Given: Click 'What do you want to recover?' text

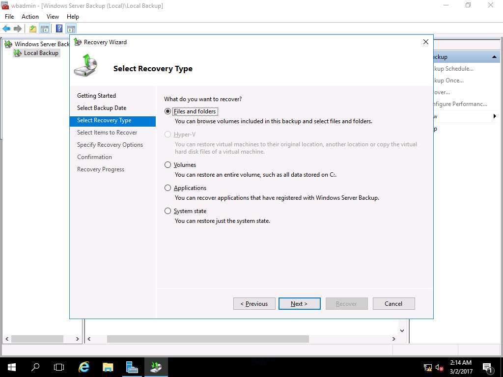Looking at the screenshot, I should click(x=203, y=99).
